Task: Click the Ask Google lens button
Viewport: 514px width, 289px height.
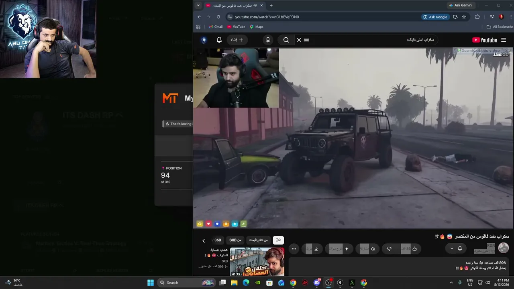Action: point(434,17)
